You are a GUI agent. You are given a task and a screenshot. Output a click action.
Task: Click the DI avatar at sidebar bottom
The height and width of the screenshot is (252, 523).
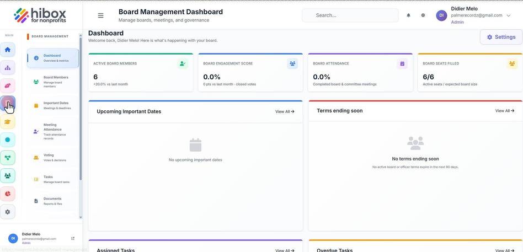coord(13,238)
